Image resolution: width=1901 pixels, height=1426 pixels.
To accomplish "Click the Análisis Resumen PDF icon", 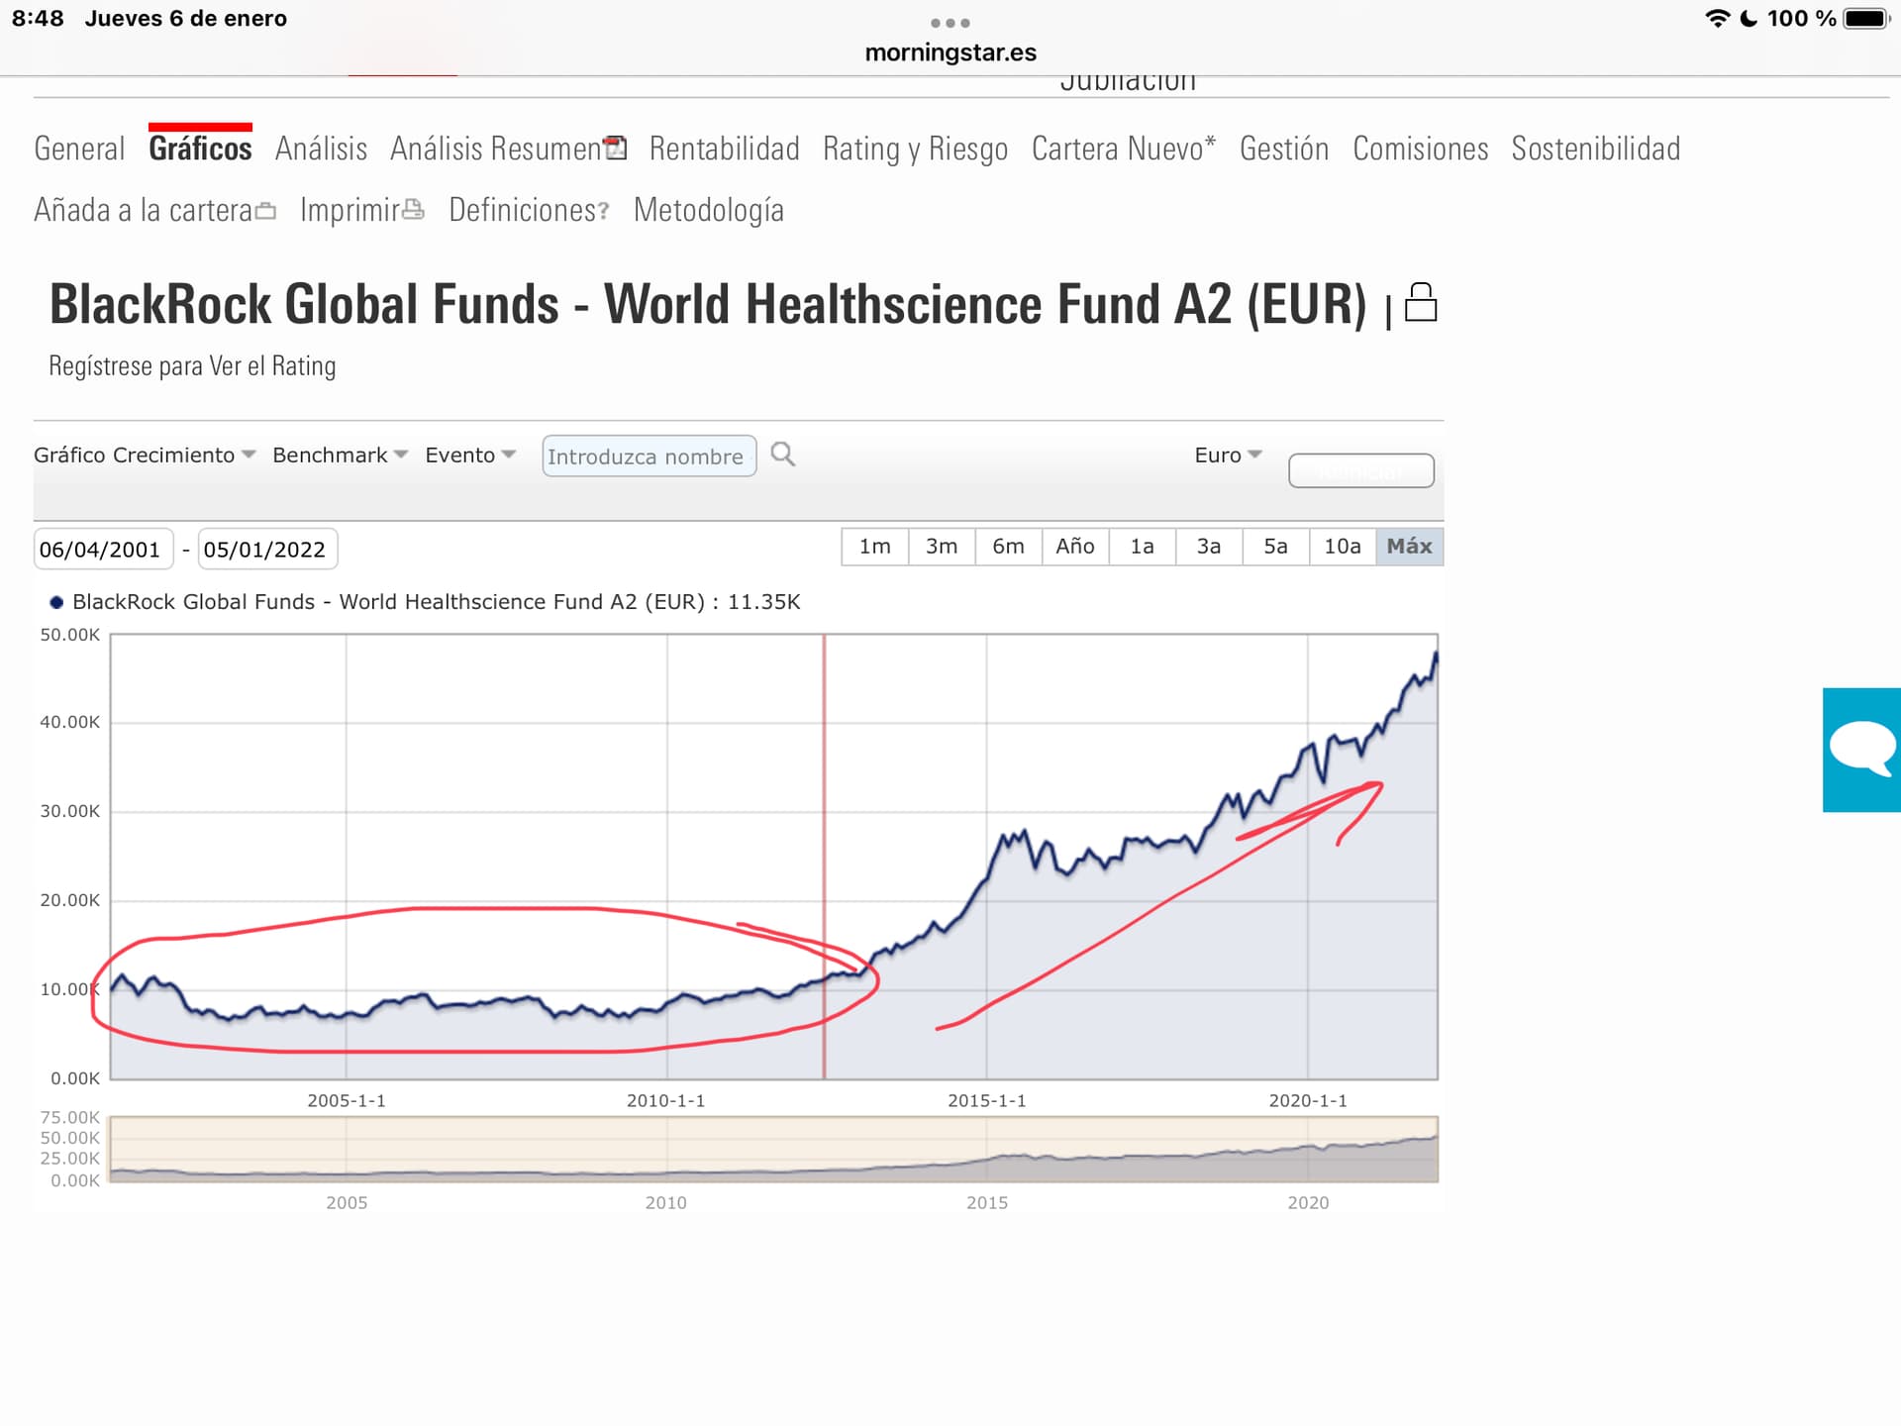I will 616,148.
